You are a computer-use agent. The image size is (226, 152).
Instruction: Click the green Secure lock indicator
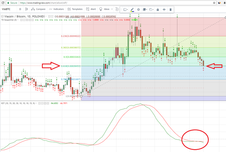tap(12, 3)
